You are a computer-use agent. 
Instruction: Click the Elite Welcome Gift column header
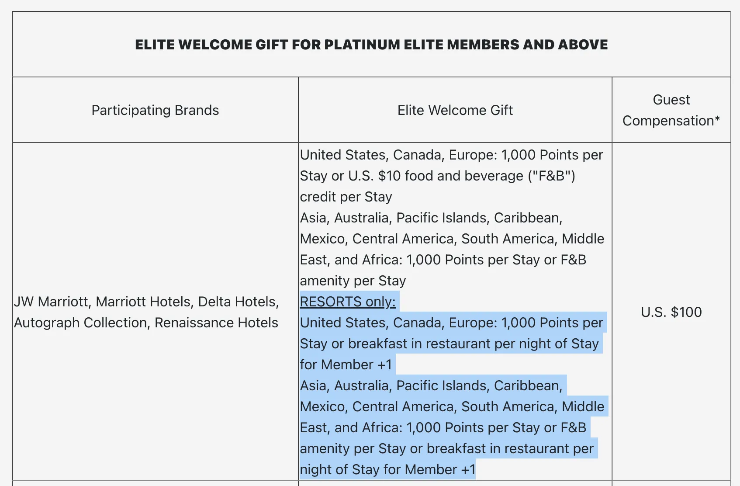455,110
